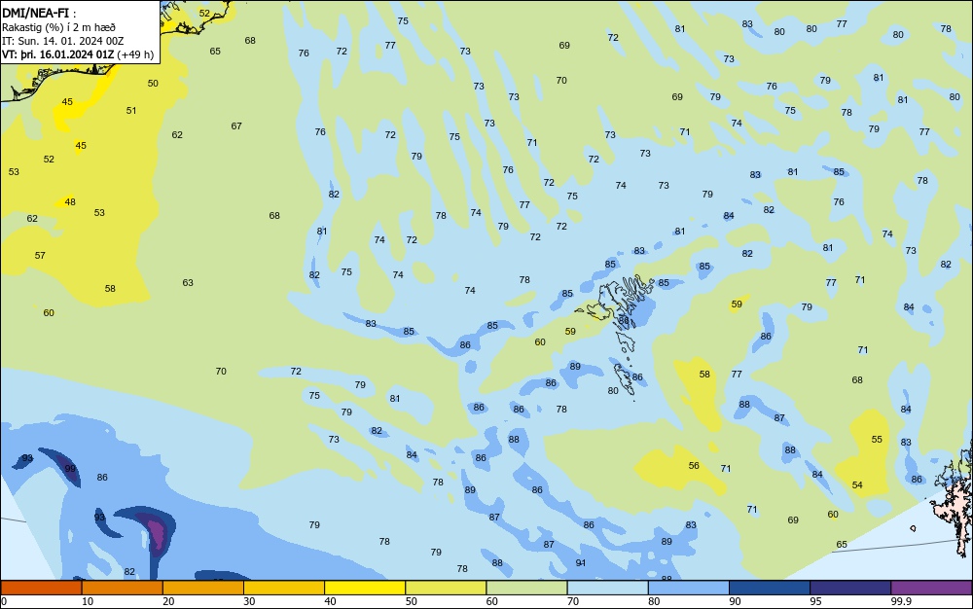973x609 pixels.
Task: Click the humidity value 54 on the map
Action: click(857, 485)
